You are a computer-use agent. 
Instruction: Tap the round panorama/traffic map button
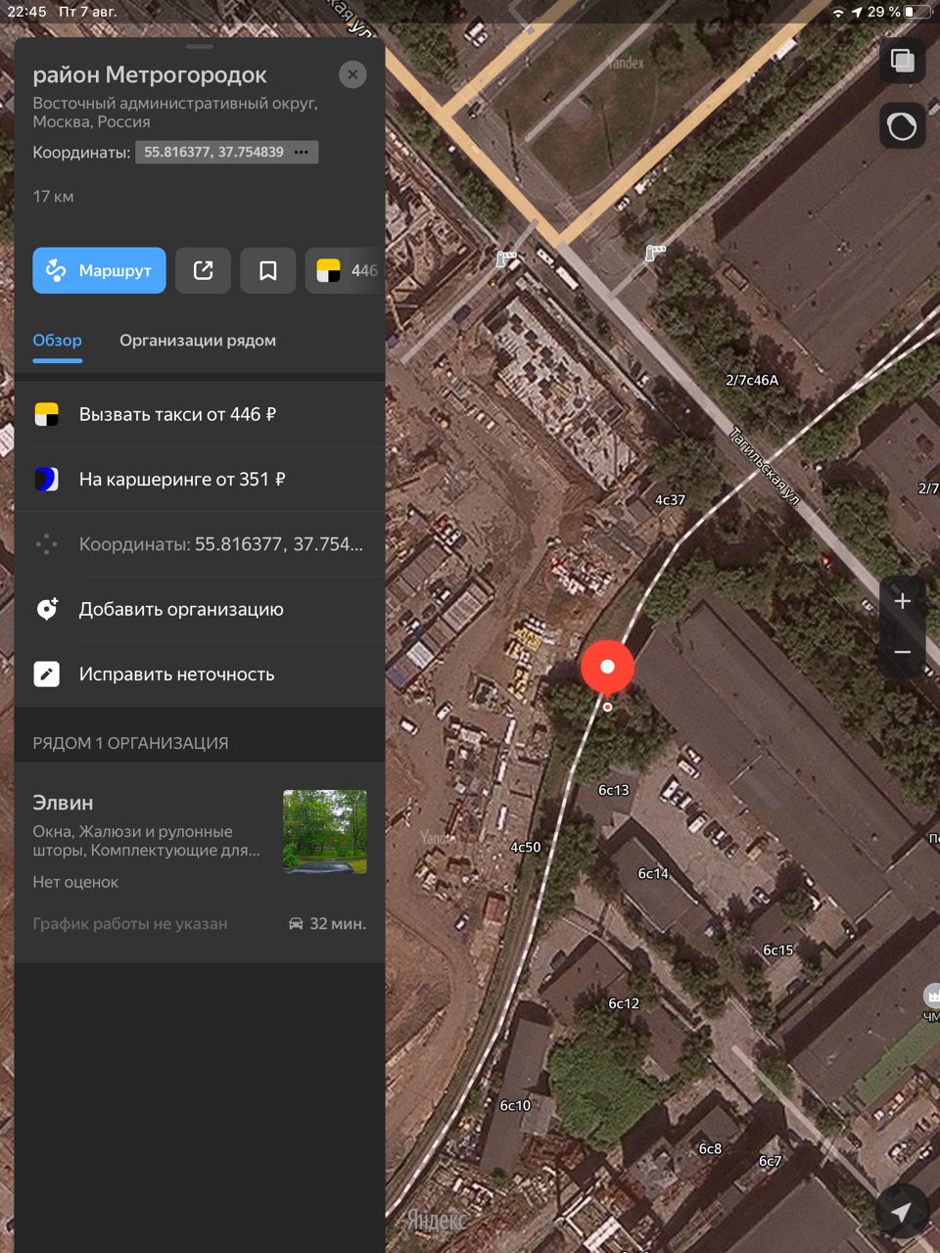click(902, 126)
